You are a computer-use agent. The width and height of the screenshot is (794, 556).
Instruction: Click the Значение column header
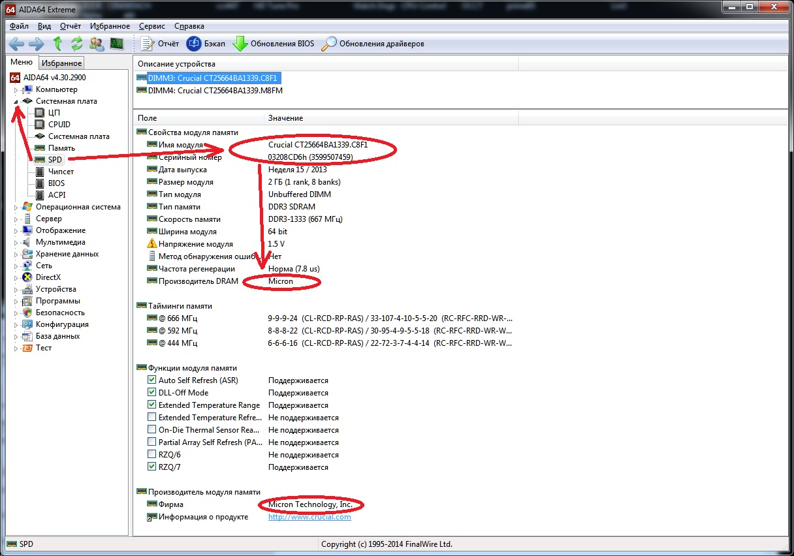coord(391,118)
